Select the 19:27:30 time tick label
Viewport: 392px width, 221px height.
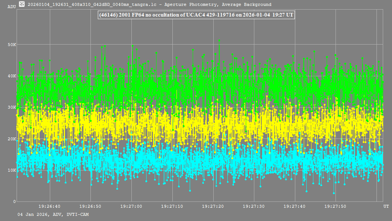[x=254, y=207]
